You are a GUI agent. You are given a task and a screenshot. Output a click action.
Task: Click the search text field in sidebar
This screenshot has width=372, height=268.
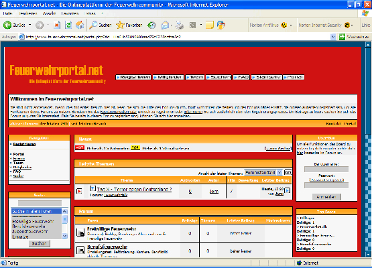click(40, 203)
